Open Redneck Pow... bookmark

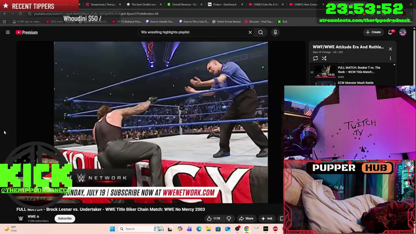pos(127,22)
